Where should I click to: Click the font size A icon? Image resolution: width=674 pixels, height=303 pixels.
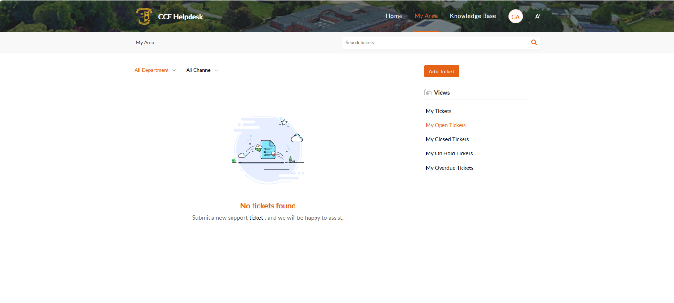pyautogui.click(x=537, y=16)
